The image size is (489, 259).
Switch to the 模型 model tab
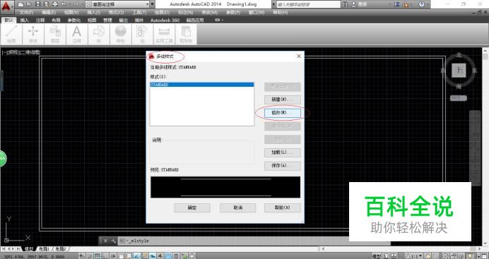point(29,249)
